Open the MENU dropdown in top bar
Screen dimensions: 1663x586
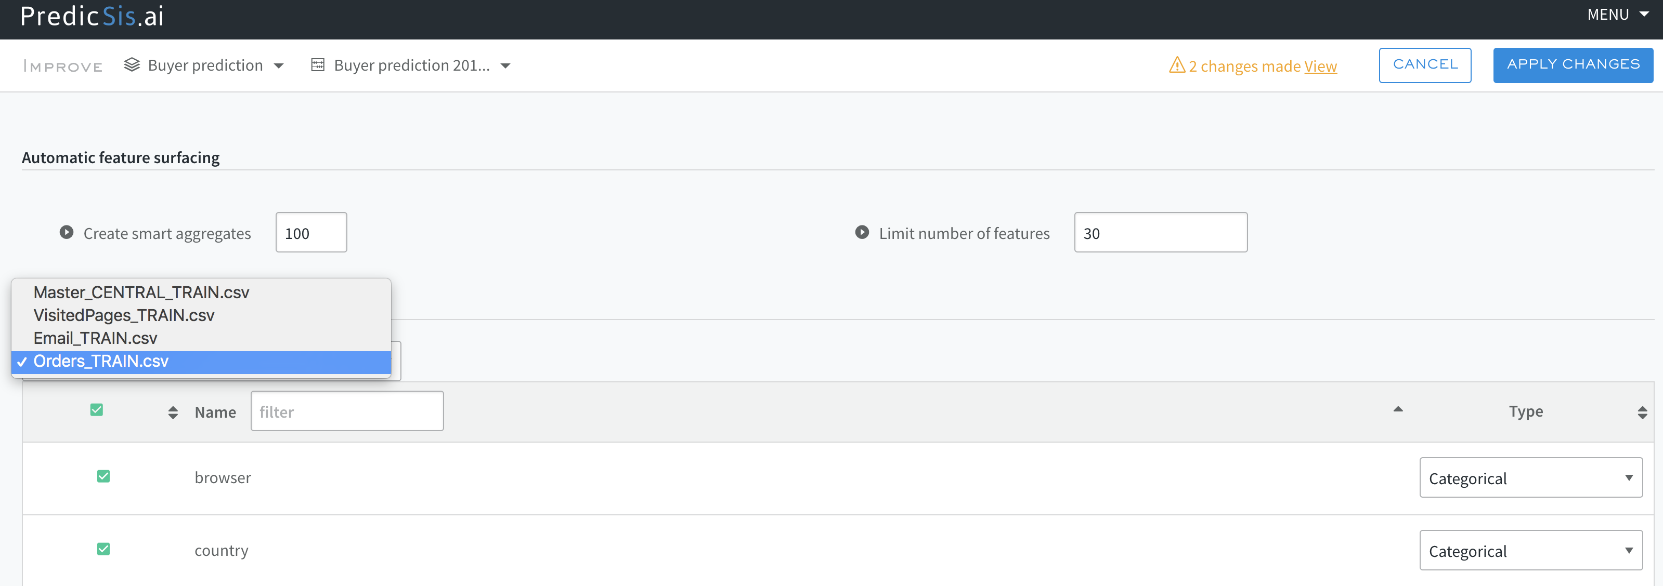1617,14
